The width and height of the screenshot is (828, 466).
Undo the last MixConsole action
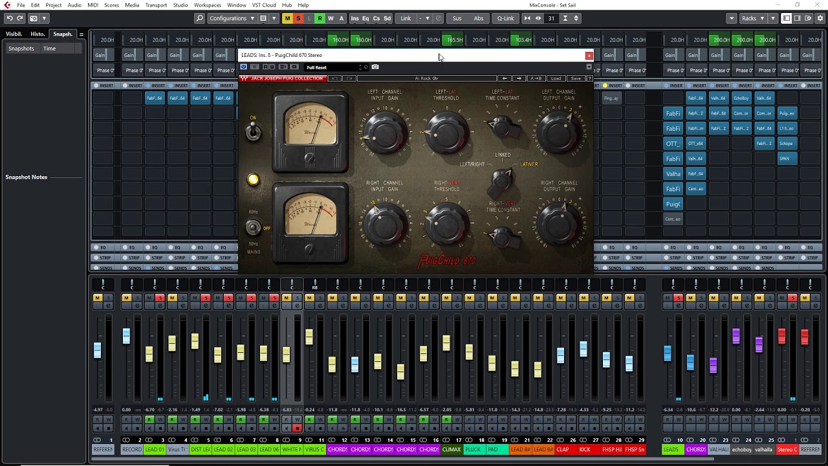(x=10, y=18)
